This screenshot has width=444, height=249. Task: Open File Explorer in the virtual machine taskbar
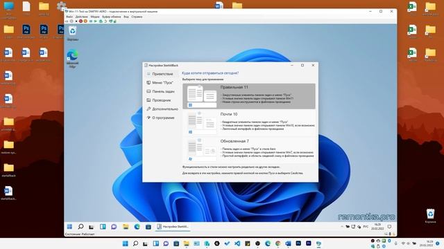pyautogui.click(x=126, y=226)
